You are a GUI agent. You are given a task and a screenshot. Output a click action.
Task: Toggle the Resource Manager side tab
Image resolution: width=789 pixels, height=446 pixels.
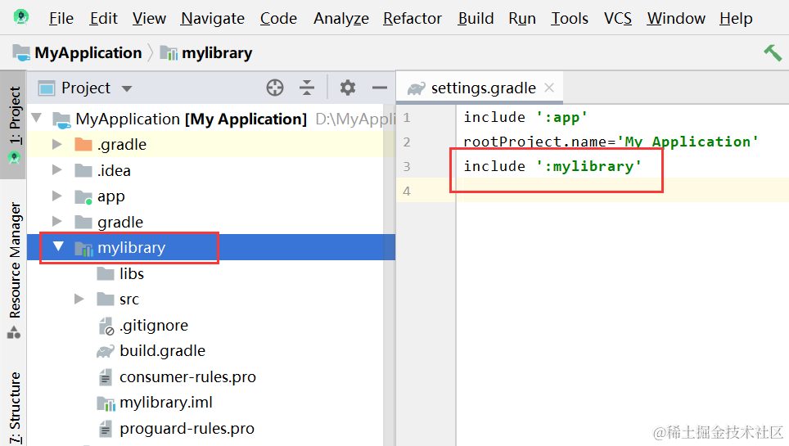pos(14,270)
